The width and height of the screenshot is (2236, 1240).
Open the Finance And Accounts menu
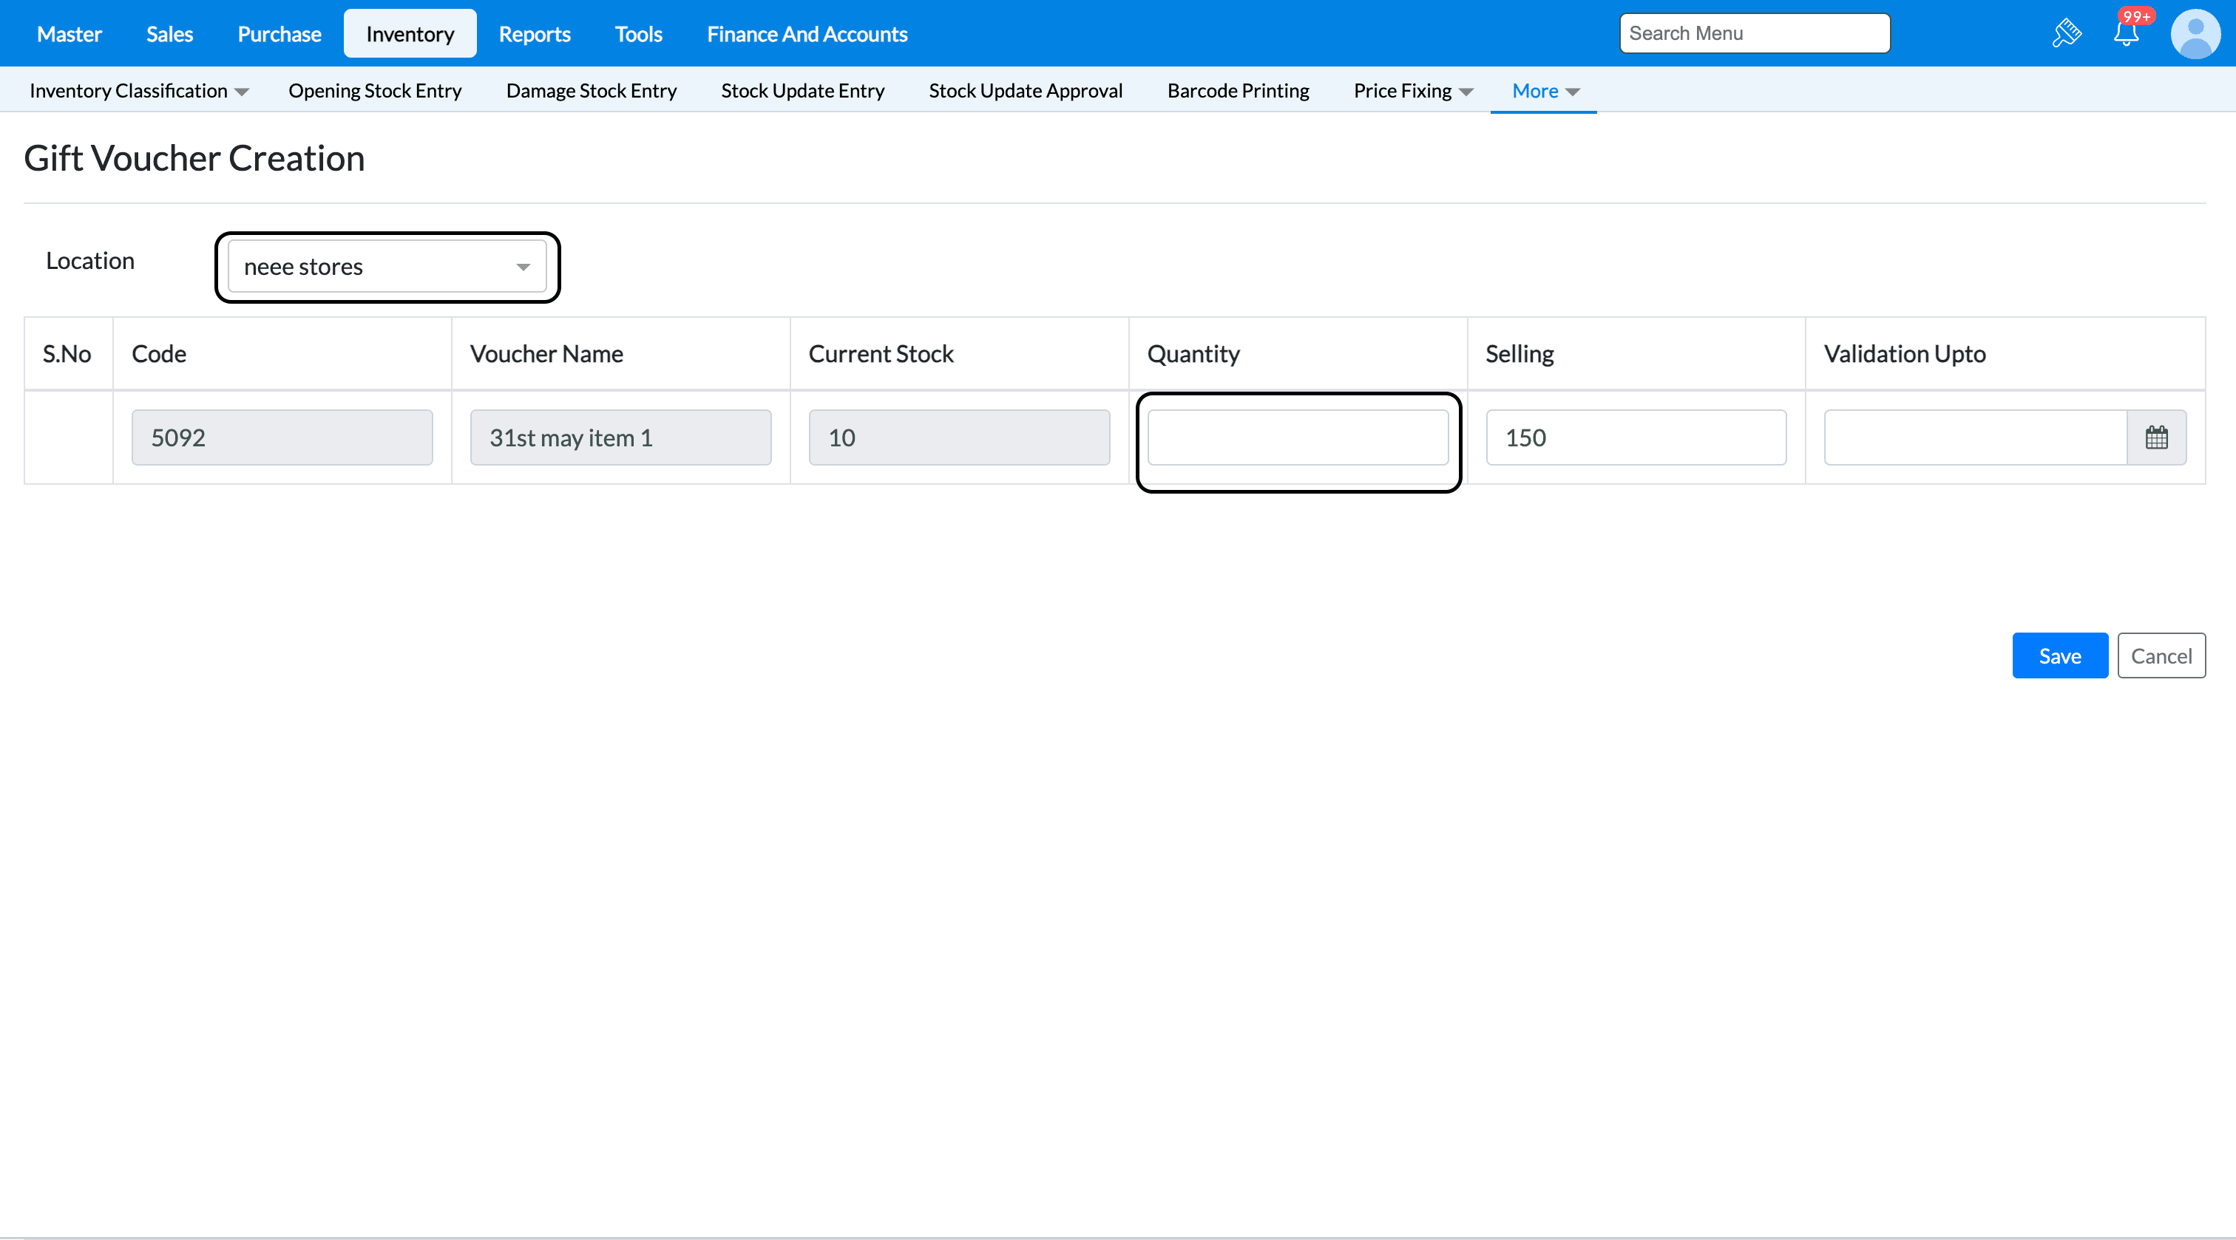(x=807, y=34)
